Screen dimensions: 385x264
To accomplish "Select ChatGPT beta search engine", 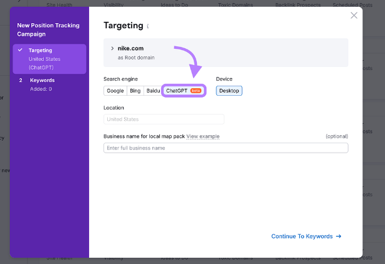I will pyautogui.click(x=184, y=91).
